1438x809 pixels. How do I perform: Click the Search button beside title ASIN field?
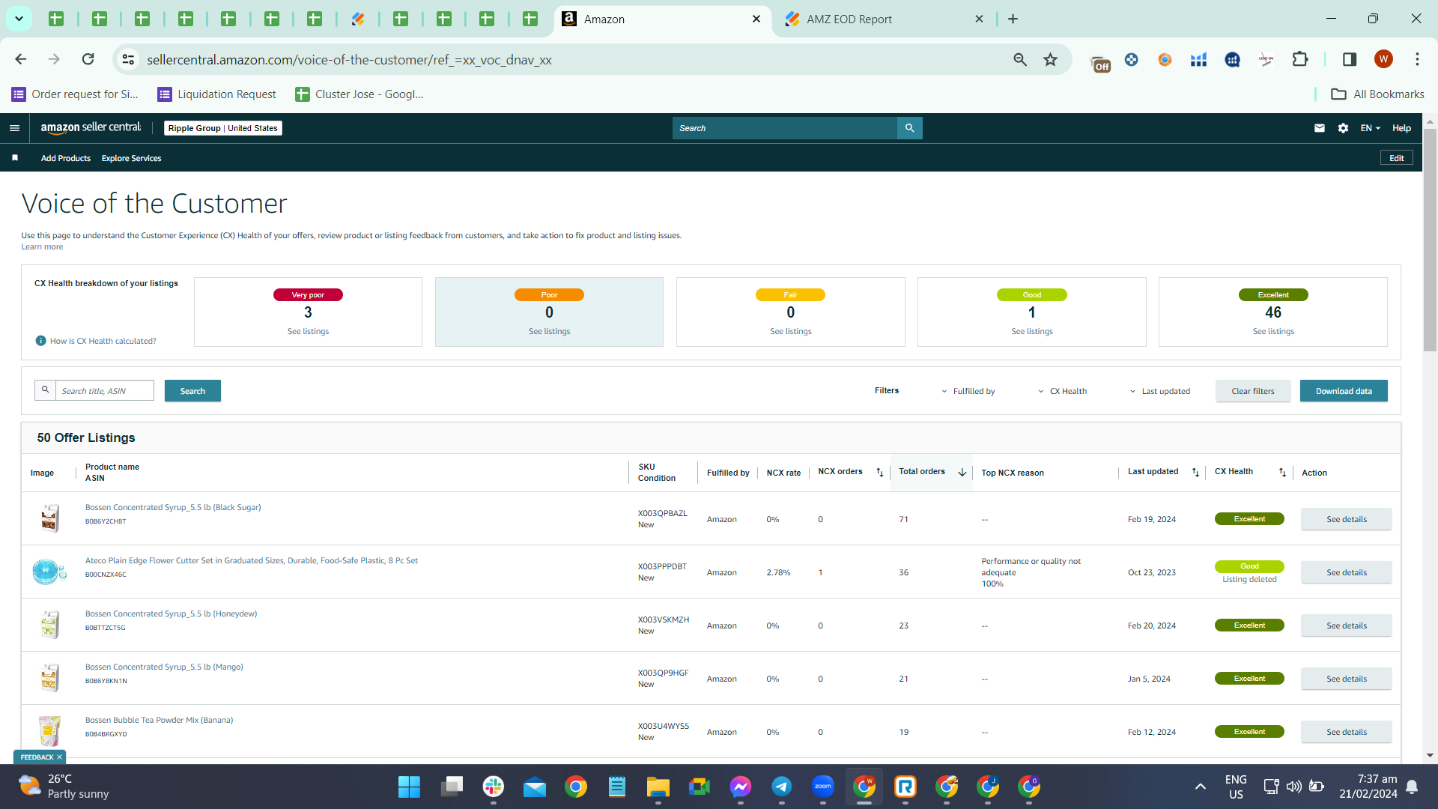192,391
